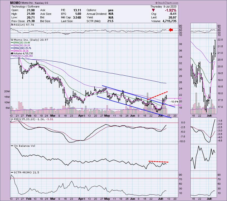Click the -10.0 PMO axis label
This screenshot has width=227, height=201.
click(182, 141)
